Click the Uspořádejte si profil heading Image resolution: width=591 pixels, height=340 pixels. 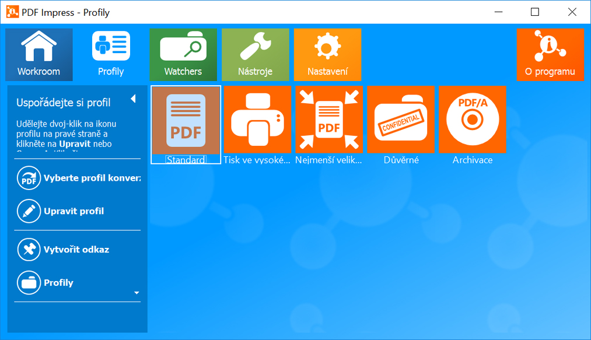pos(64,103)
